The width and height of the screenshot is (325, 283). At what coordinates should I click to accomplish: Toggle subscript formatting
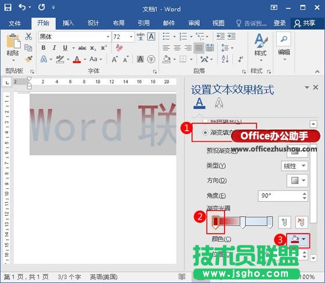[93, 48]
